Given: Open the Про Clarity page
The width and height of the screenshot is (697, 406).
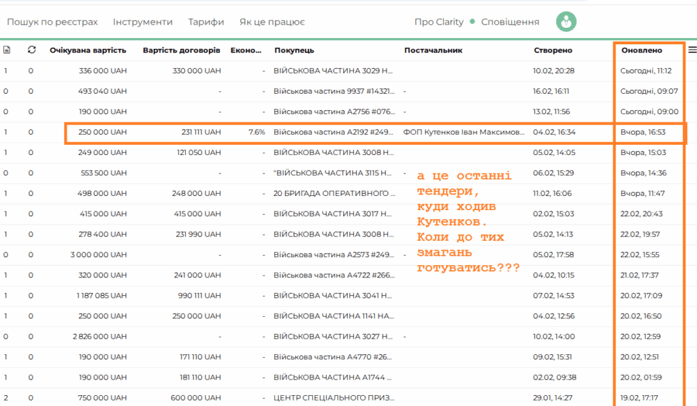Looking at the screenshot, I should coord(438,22).
